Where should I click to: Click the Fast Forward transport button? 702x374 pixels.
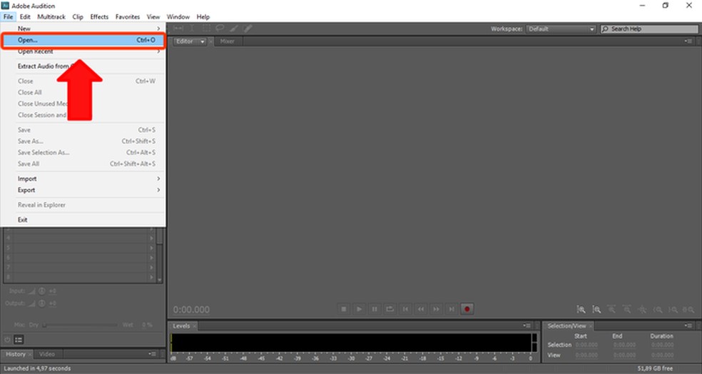[436, 309]
